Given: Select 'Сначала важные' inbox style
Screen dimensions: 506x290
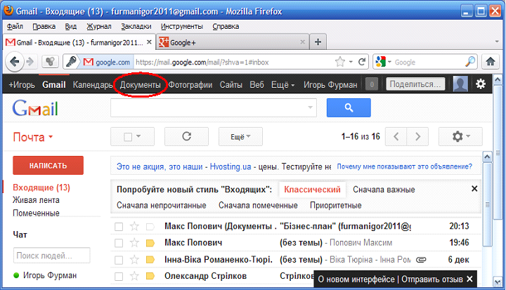Looking at the screenshot, I should pyautogui.click(x=384, y=190).
